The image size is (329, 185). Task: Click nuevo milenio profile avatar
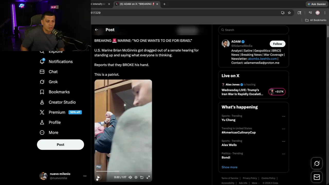(43, 176)
